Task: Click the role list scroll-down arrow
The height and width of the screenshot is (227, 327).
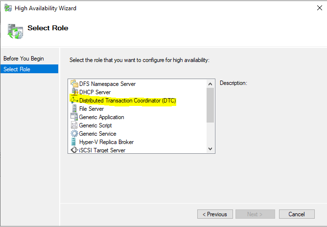Action: [x=210, y=149]
